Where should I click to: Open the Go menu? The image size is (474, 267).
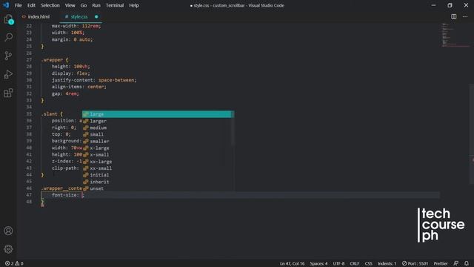pyautogui.click(x=84, y=5)
